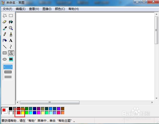Screen dimensions: 159x124
Task: Select the periwinkle swatch in bottom row
Action: (55, 113)
